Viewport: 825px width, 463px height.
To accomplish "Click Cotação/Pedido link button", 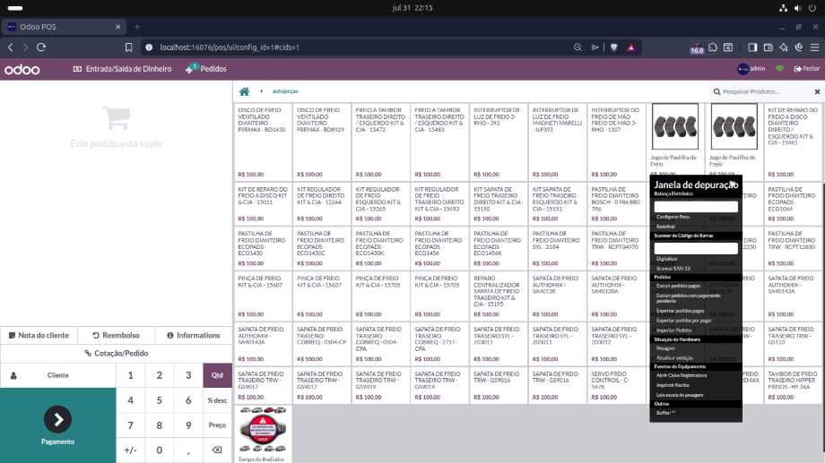I will [117, 353].
